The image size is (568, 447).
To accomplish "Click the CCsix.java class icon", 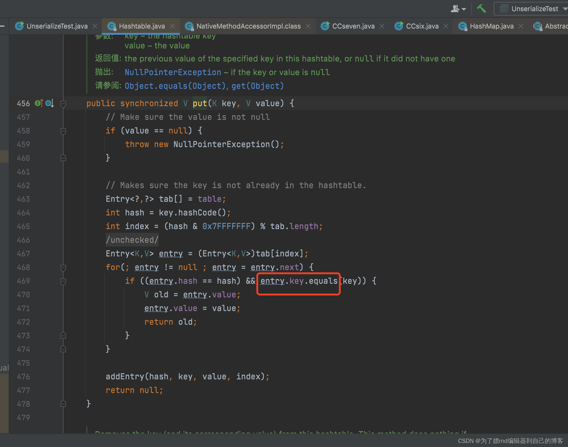I will (399, 26).
